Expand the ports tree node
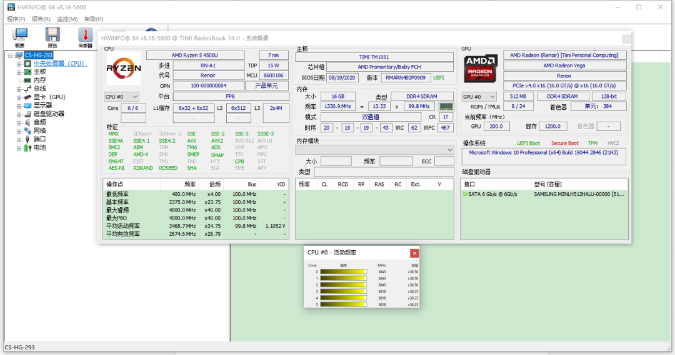This screenshot has height=355, width=675. 19,140
